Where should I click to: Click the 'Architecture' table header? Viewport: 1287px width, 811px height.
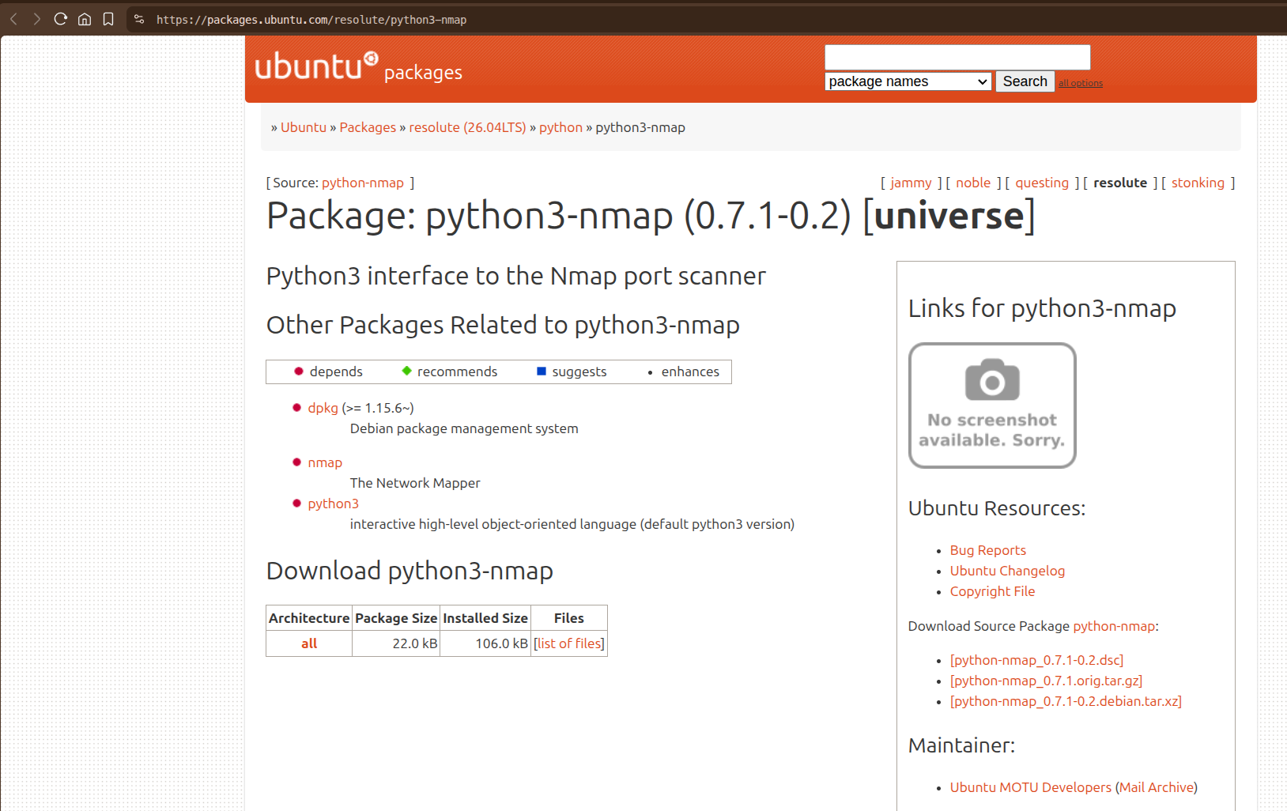tap(309, 618)
